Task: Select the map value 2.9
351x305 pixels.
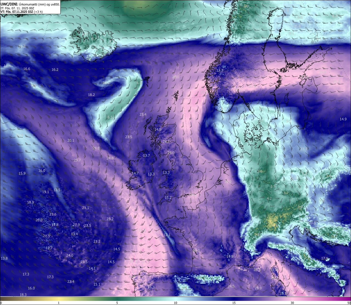Action: [x=300, y=207]
